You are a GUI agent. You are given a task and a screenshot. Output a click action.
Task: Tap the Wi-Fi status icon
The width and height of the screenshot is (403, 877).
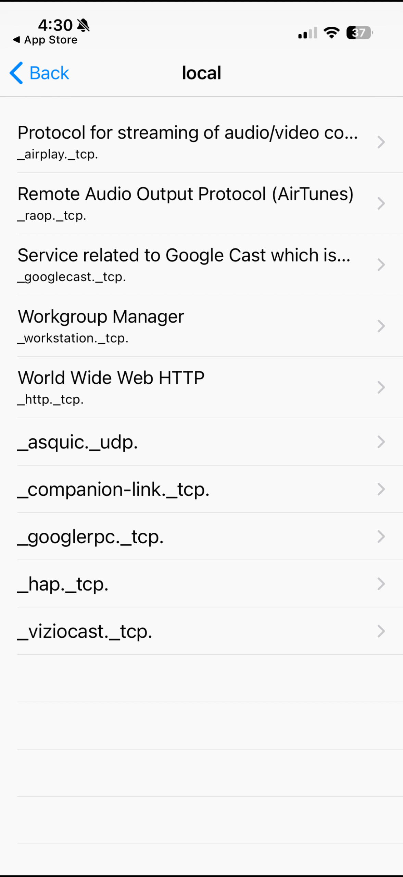tap(331, 33)
